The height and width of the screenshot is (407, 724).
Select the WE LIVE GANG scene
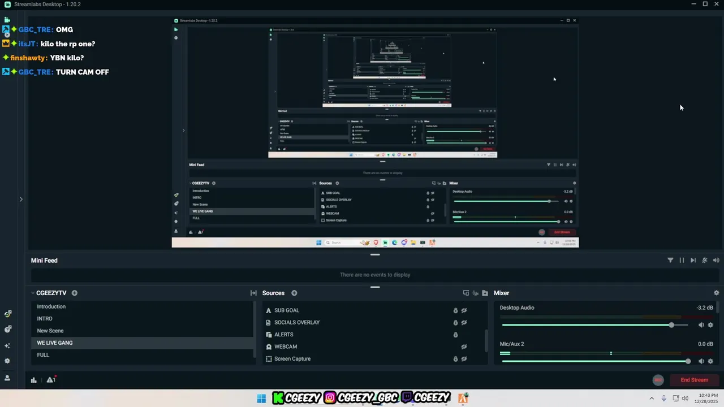tap(142, 343)
